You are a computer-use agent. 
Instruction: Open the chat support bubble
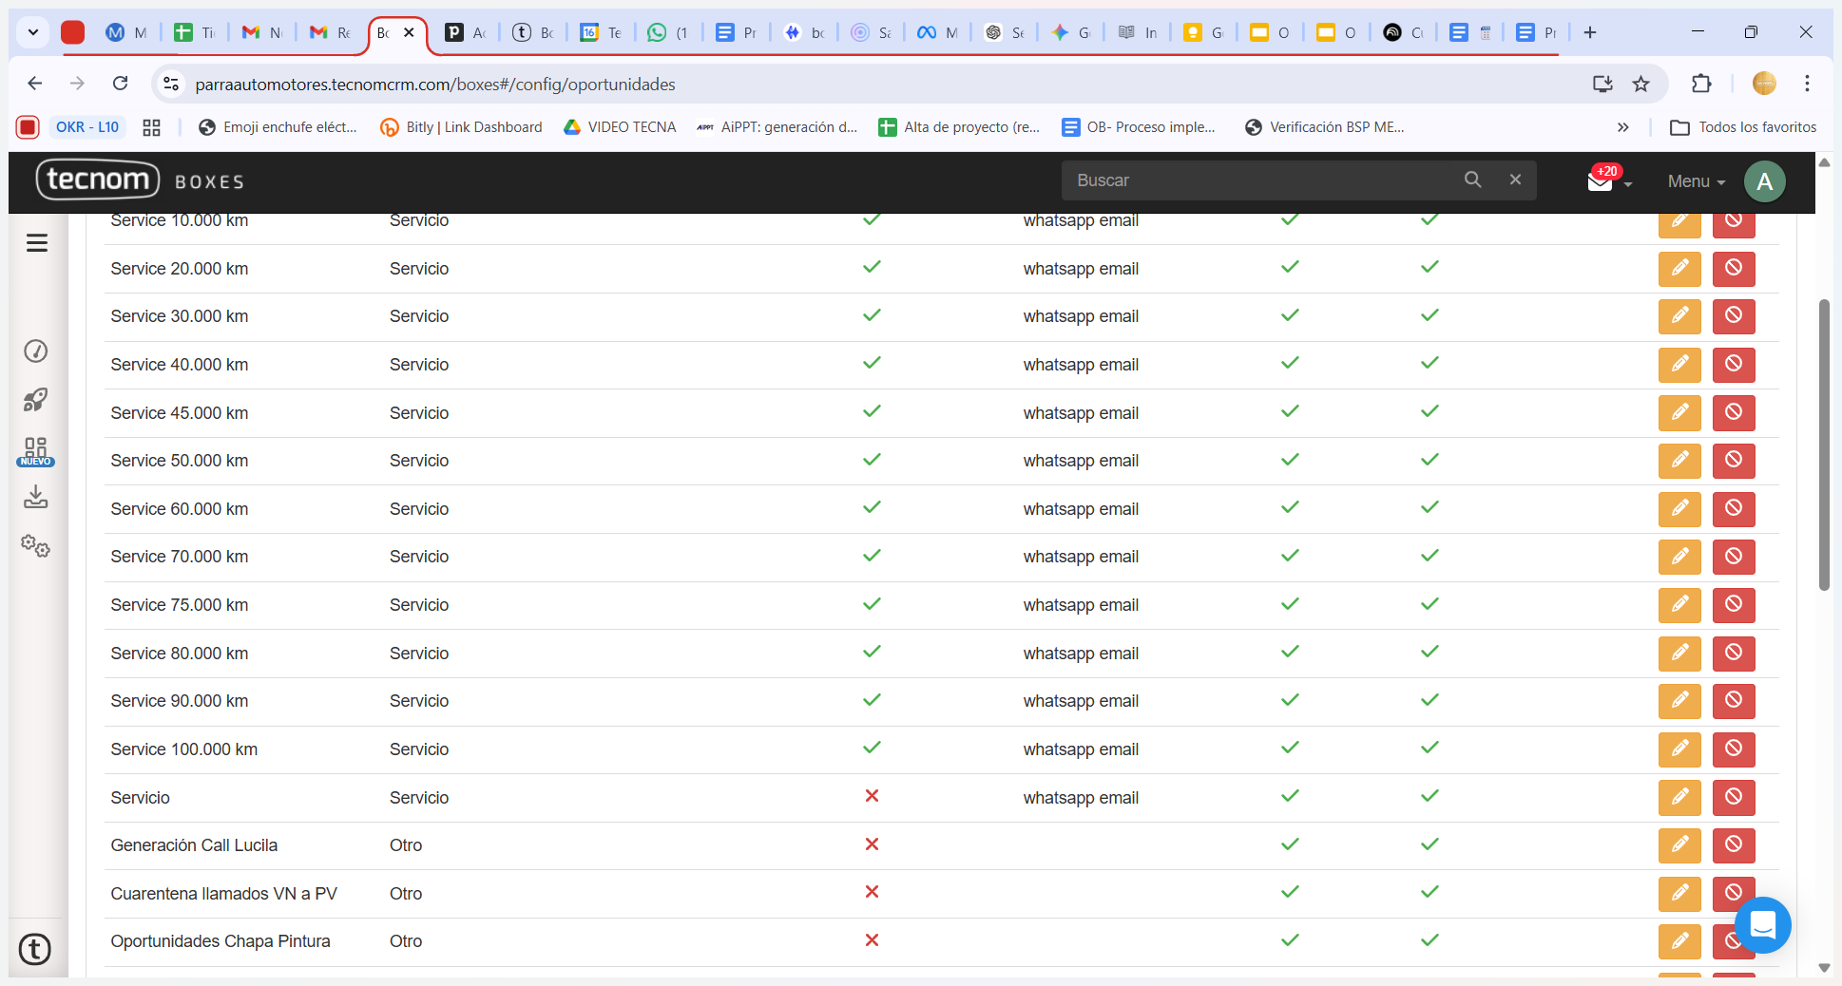pyautogui.click(x=1763, y=924)
